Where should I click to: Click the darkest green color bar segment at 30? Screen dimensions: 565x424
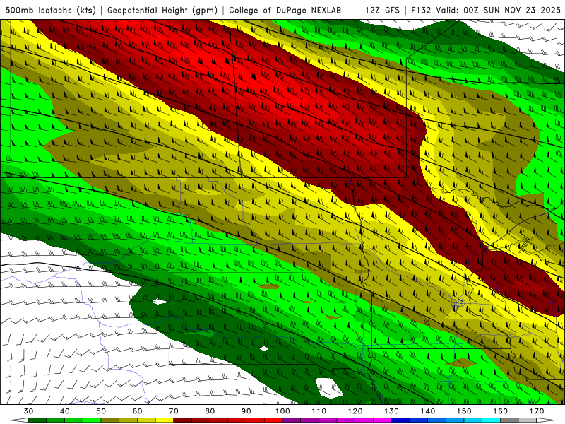coord(37,420)
